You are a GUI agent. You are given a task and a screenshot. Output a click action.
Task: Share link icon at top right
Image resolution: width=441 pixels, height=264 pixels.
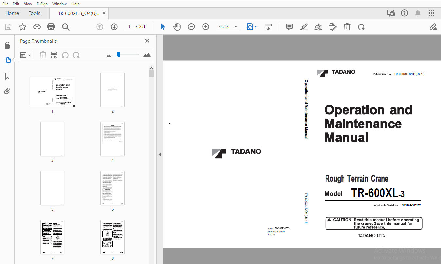point(433,27)
